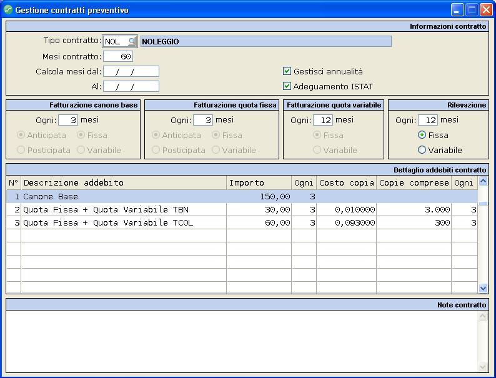
Task: Click Mesi contratto field showing 60
Action: coord(118,57)
